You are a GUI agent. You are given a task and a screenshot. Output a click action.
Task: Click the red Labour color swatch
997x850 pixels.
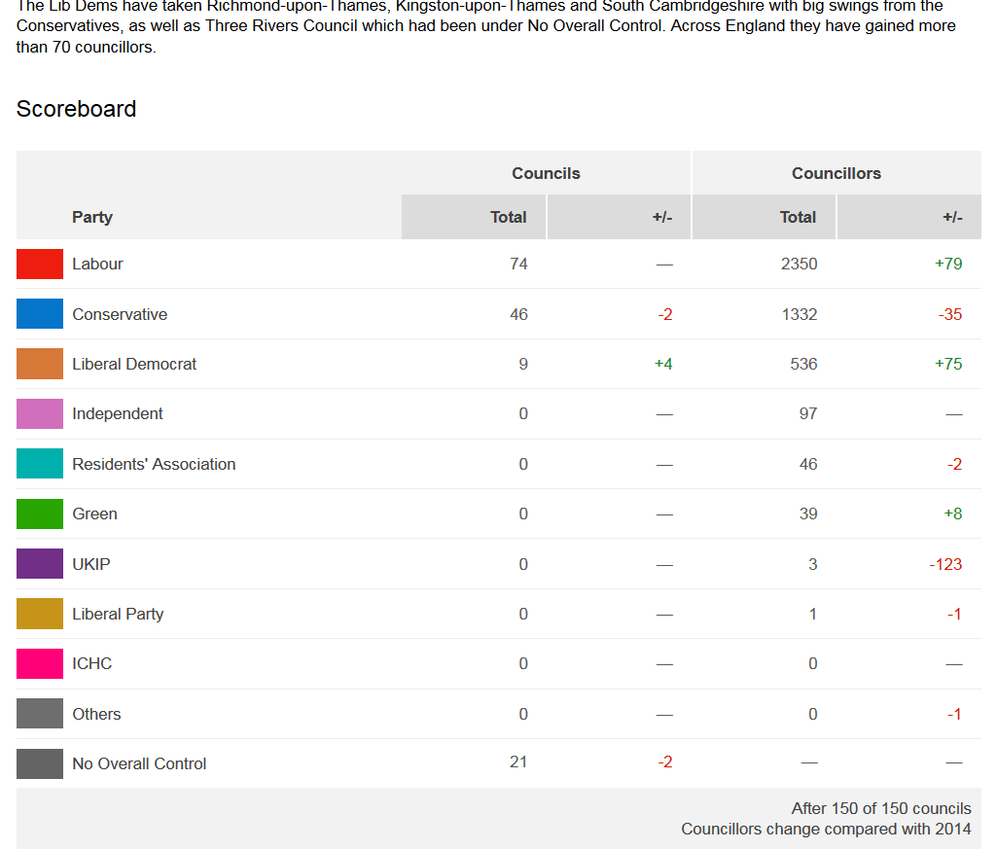(x=40, y=264)
